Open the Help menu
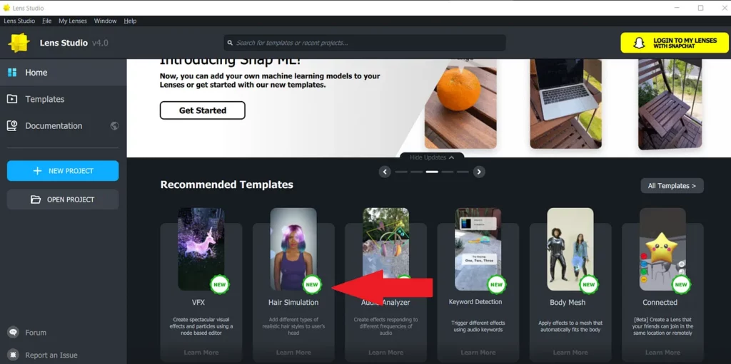The height and width of the screenshot is (364, 731). coord(130,21)
